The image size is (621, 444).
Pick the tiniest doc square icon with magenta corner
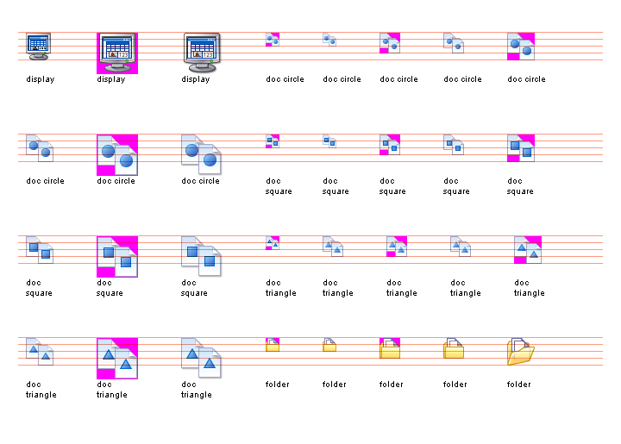pyautogui.click(x=273, y=141)
